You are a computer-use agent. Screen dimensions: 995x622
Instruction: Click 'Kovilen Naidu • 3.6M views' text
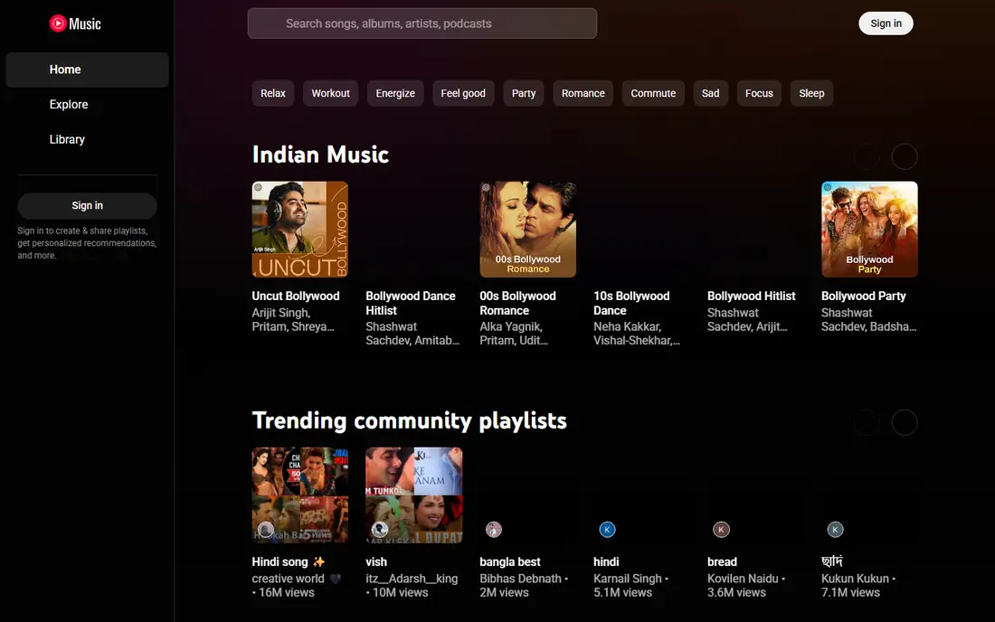tap(746, 585)
